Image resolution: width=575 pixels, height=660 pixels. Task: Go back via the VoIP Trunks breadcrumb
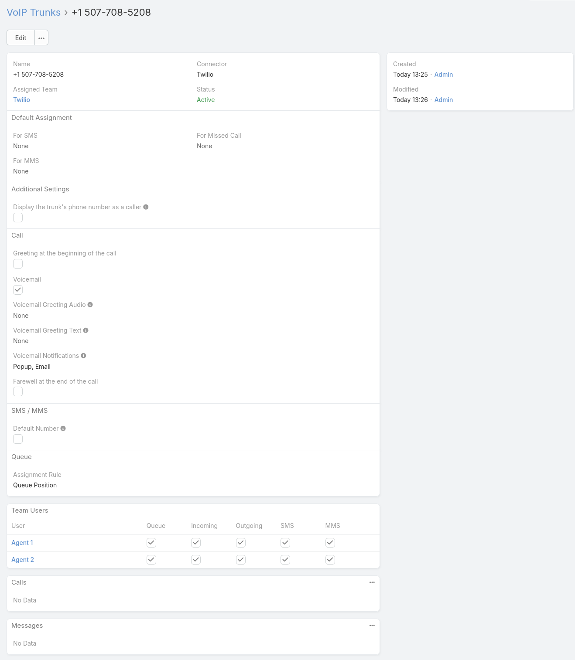[x=34, y=12]
